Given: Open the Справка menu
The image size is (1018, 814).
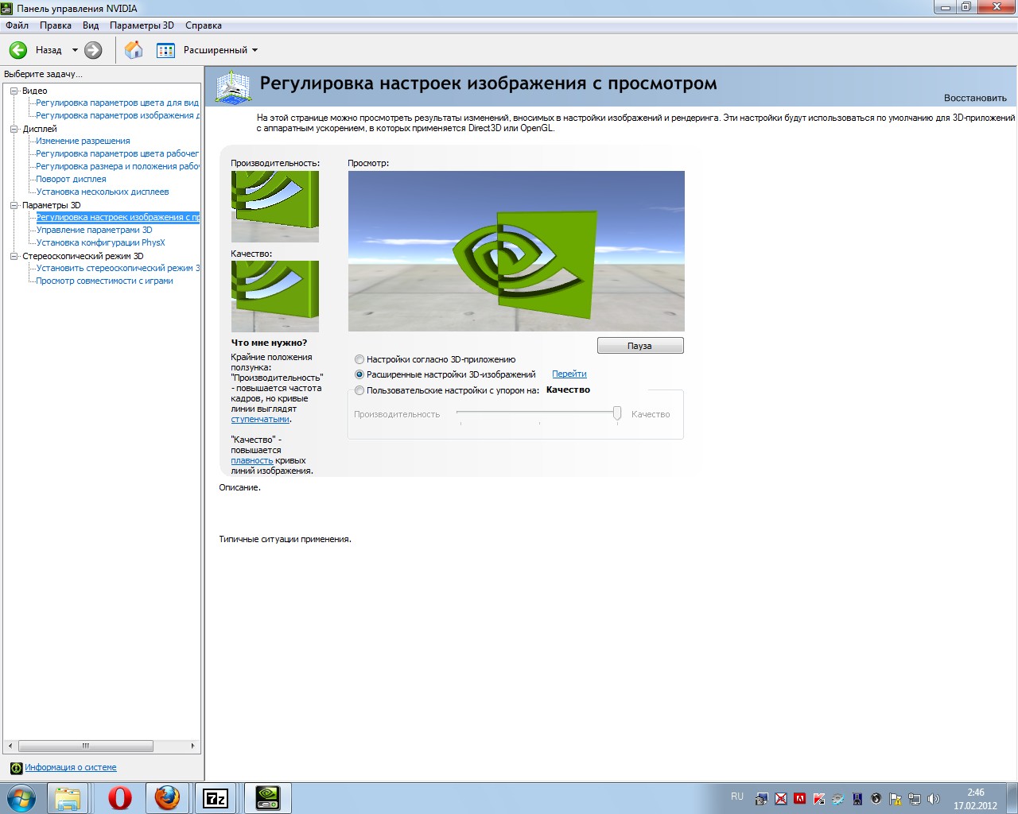Looking at the screenshot, I should (204, 25).
